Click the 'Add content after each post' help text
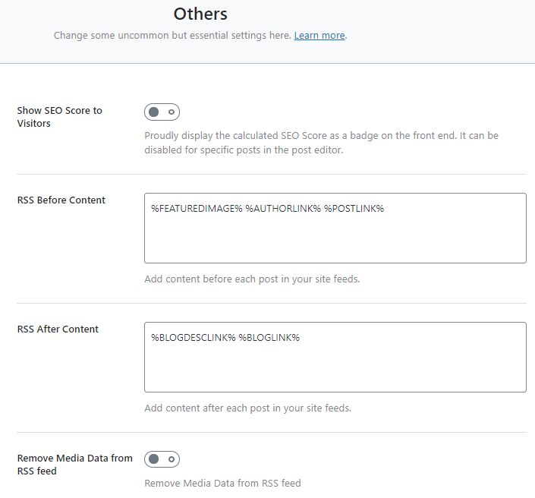 pos(247,408)
